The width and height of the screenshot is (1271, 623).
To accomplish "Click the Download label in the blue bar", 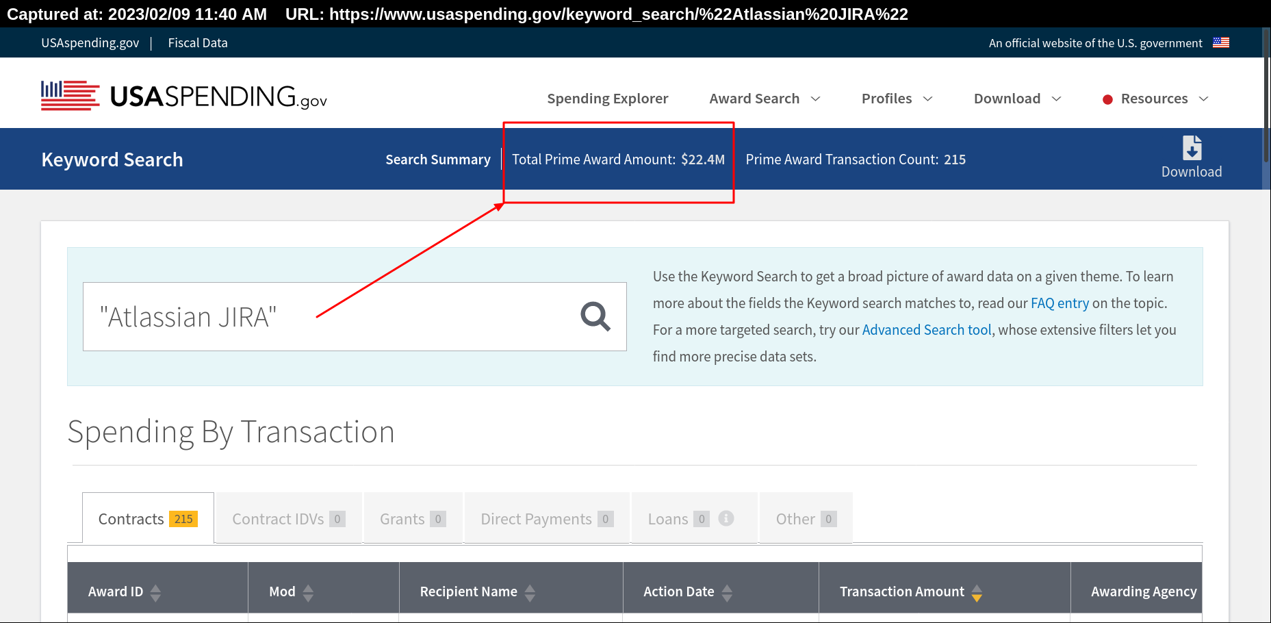I will point(1192,172).
